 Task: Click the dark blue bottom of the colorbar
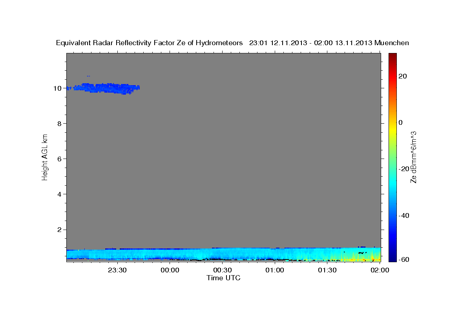click(x=392, y=258)
